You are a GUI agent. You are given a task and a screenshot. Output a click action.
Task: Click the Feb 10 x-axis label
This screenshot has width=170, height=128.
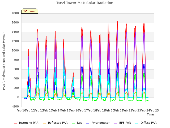[21, 110]
